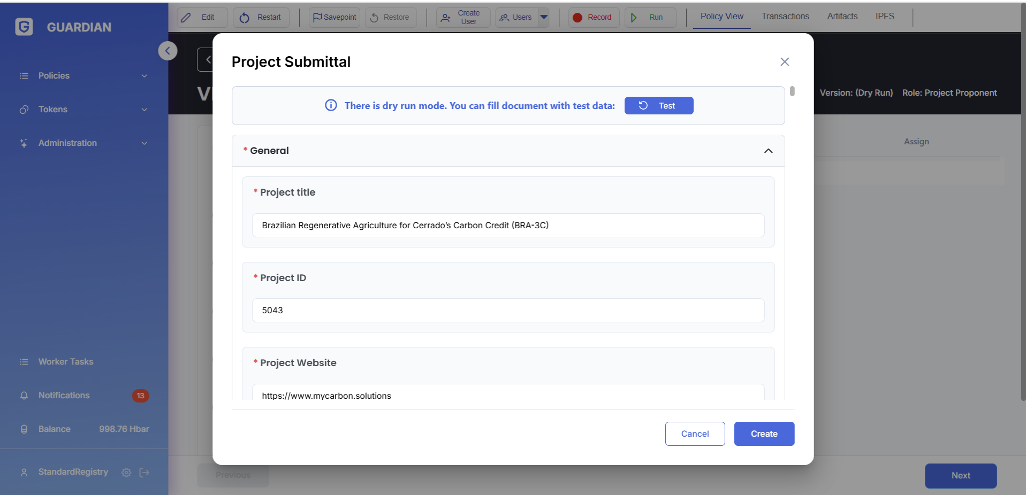1026x495 pixels.
Task: Click the Restart toolbar button
Action: click(x=260, y=17)
